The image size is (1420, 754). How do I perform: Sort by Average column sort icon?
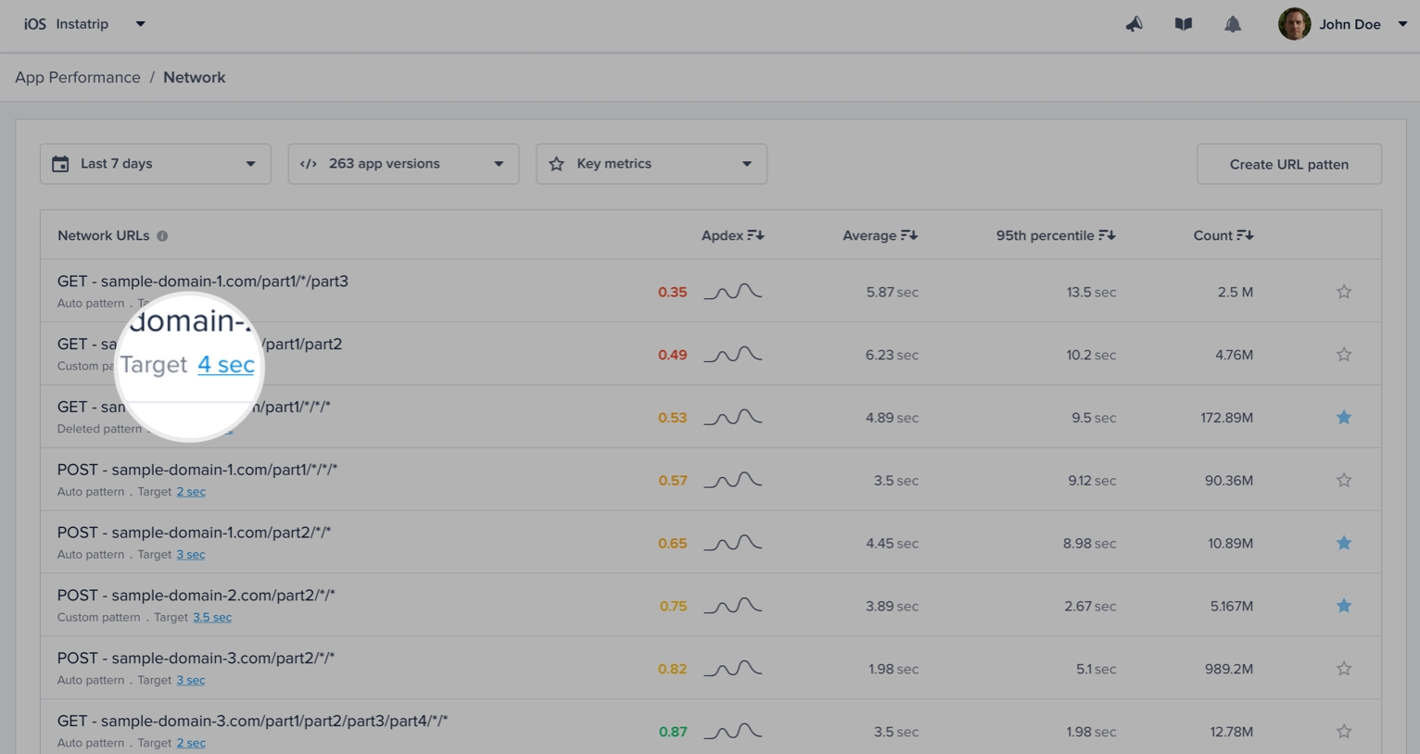[x=908, y=235]
